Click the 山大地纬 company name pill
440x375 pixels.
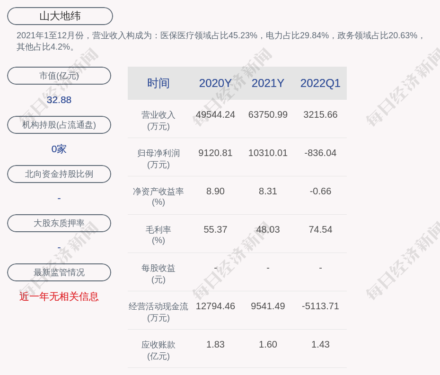pos(60,16)
